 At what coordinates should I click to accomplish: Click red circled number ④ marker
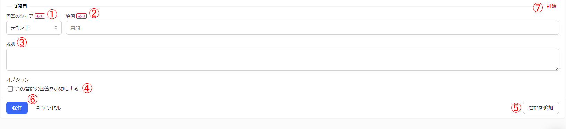pyautogui.click(x=87, y=88)
